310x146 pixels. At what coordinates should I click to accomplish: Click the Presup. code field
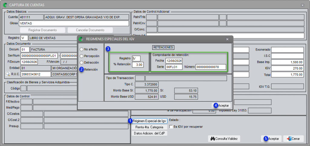tap(32, 126)
